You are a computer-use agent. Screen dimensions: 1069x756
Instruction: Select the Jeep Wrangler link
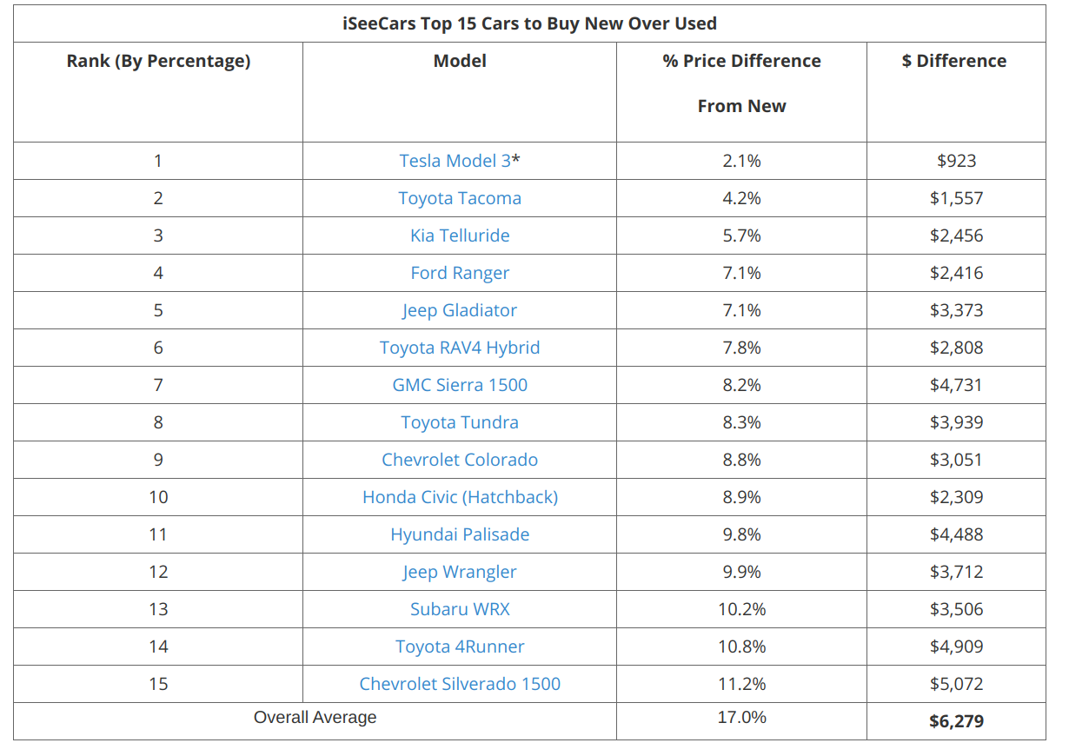coord(460,572)
